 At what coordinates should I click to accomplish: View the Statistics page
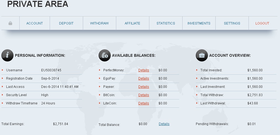[166, 23]
